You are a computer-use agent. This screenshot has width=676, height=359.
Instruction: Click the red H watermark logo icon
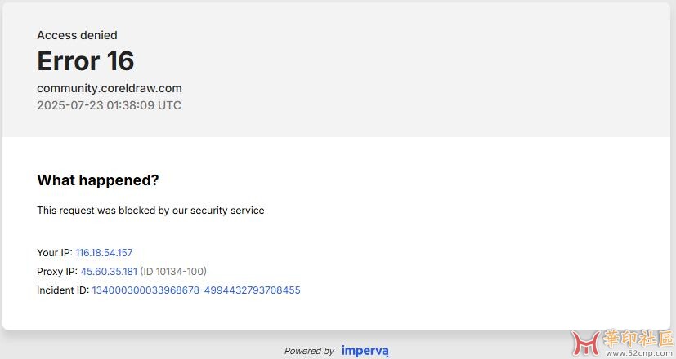(582, 343)
